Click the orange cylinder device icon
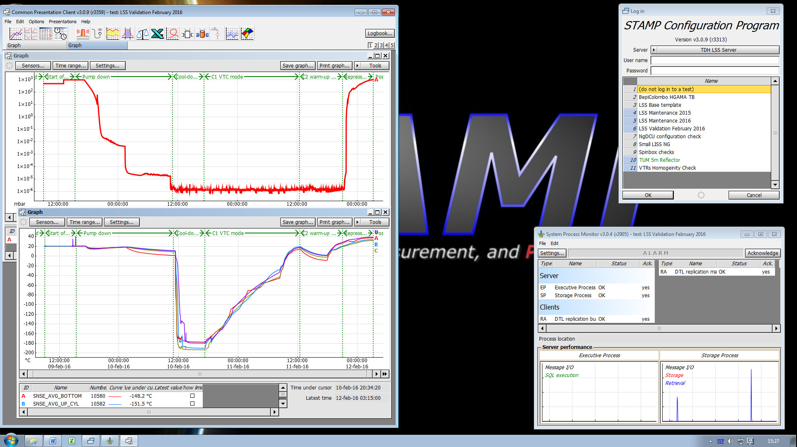The width and height of the screenshot is (797, 447). (x=202, y=34)
